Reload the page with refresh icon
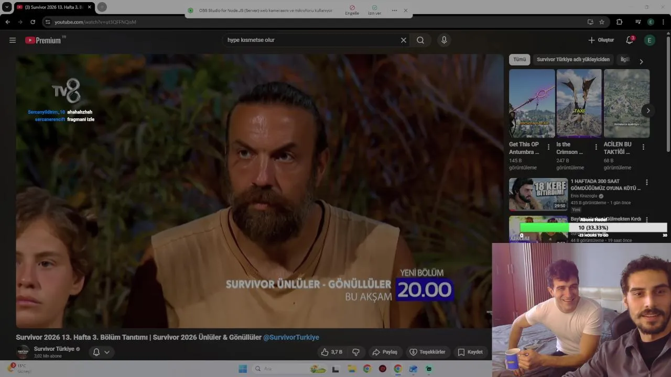This screenshot has width=671, height=377. 33,22
